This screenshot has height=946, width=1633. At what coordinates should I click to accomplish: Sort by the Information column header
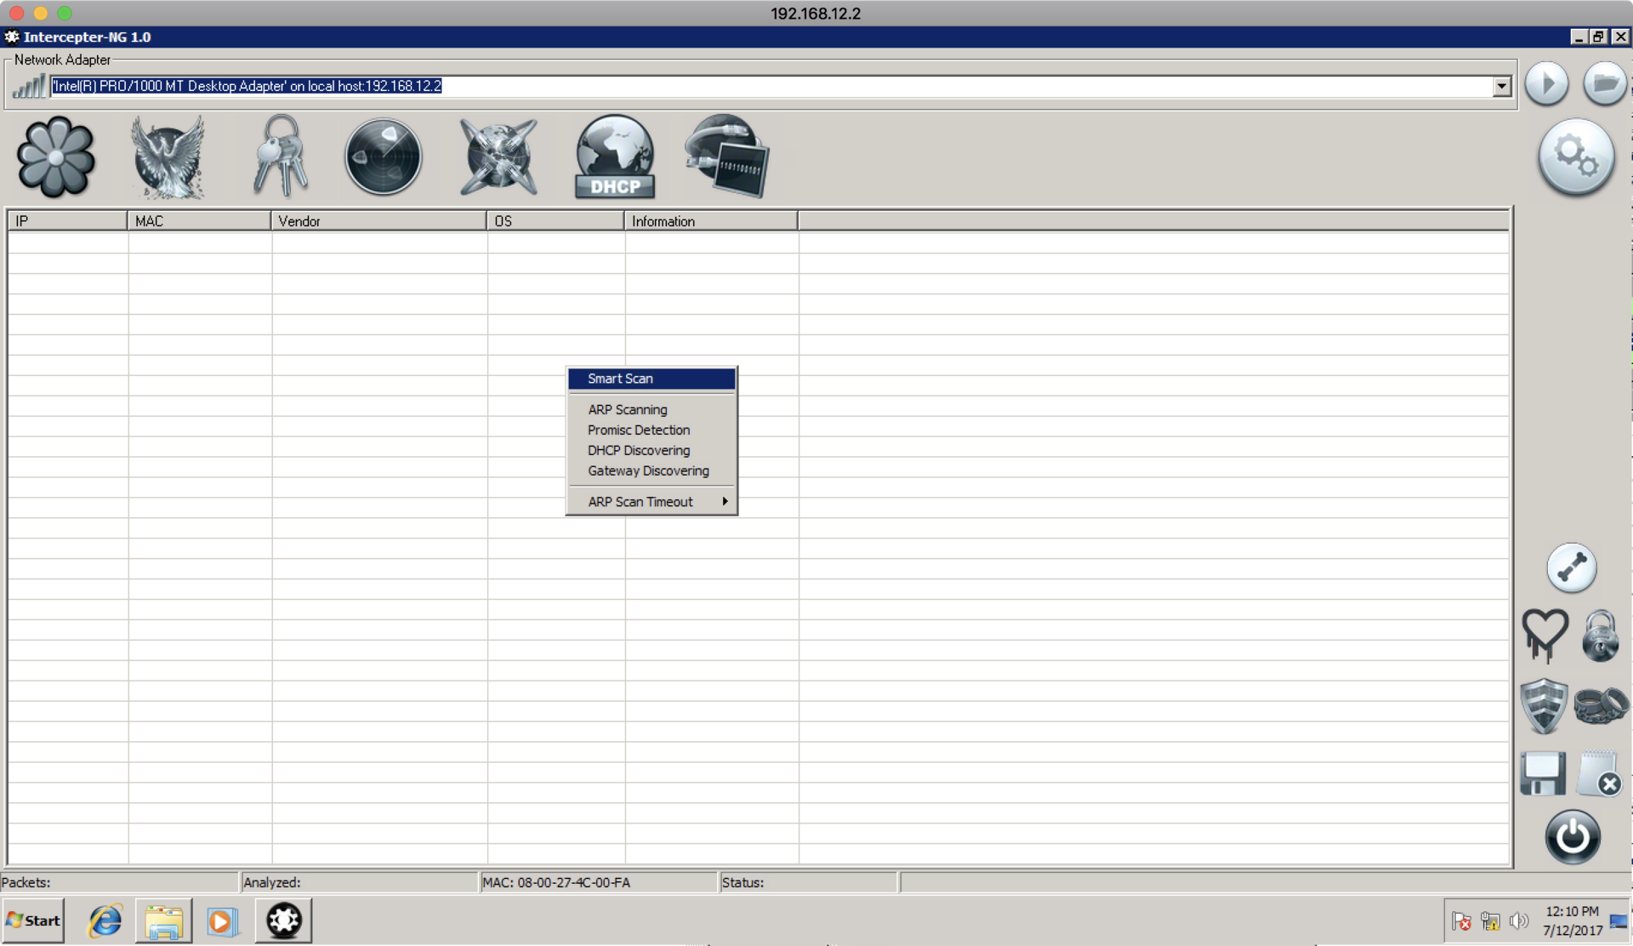(711, 221)
